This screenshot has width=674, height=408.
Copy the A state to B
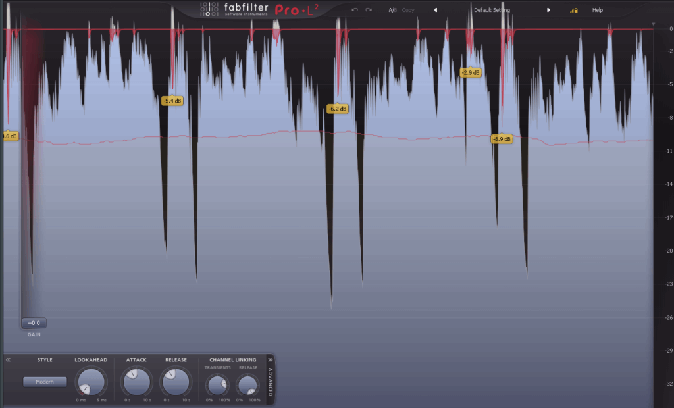pos(408,10)
